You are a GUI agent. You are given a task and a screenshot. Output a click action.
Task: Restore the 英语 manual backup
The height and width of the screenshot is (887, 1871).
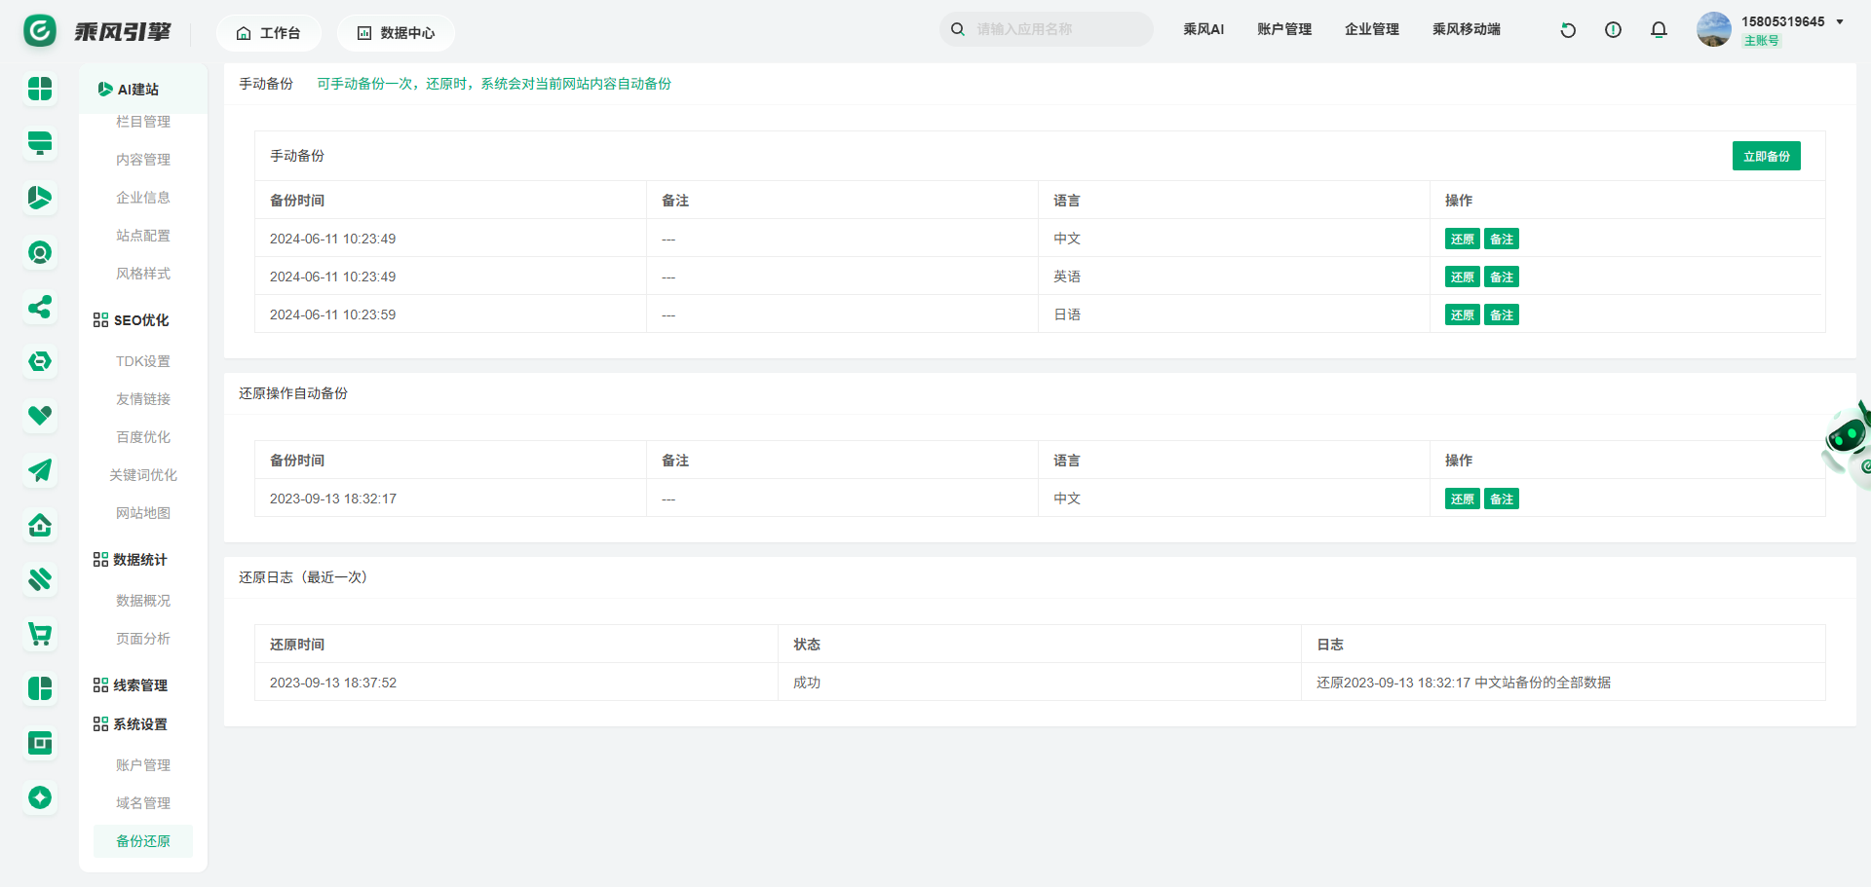click(x=1462, y=277)
